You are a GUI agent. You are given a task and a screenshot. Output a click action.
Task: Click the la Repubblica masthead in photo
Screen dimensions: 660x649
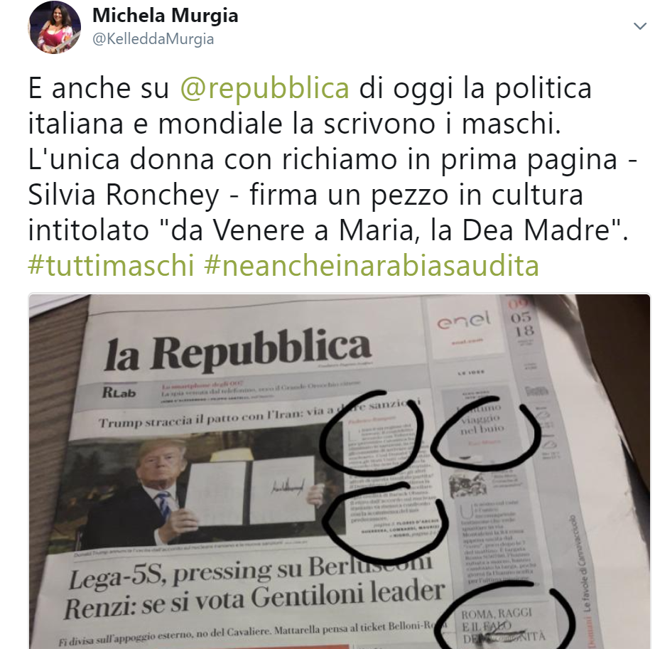238,351
